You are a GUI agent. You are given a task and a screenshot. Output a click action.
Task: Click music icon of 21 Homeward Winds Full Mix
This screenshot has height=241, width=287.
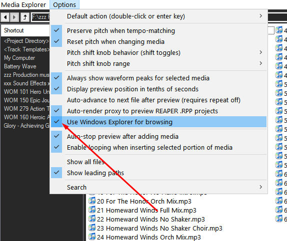92,210
